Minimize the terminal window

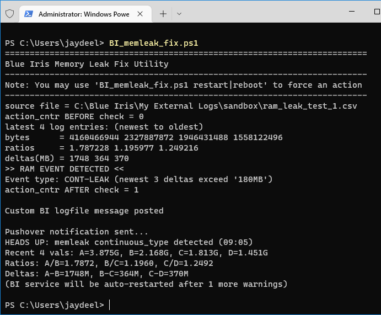click(x=352, y=11)
